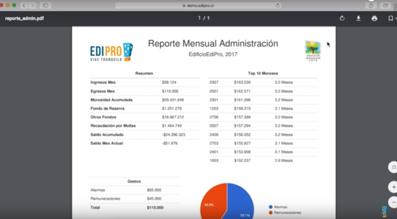Expand the bookmark options chevron
Image resolution: width=397 pixels, height=219 pixels.
tap(396, 18)
